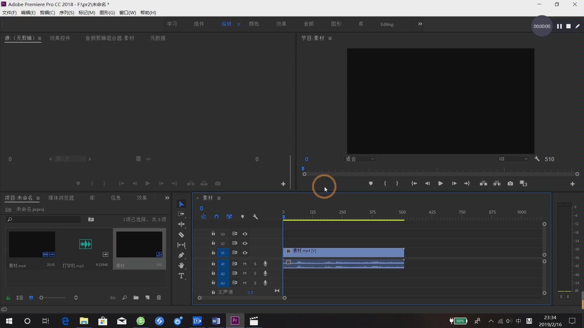Open 素材 timeline panel menu
This screenshot has height=328, width=584.
[x=219, y=198]
